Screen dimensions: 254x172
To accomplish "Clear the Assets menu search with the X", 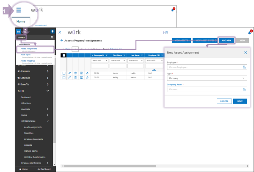I will (x=52, y=37).
